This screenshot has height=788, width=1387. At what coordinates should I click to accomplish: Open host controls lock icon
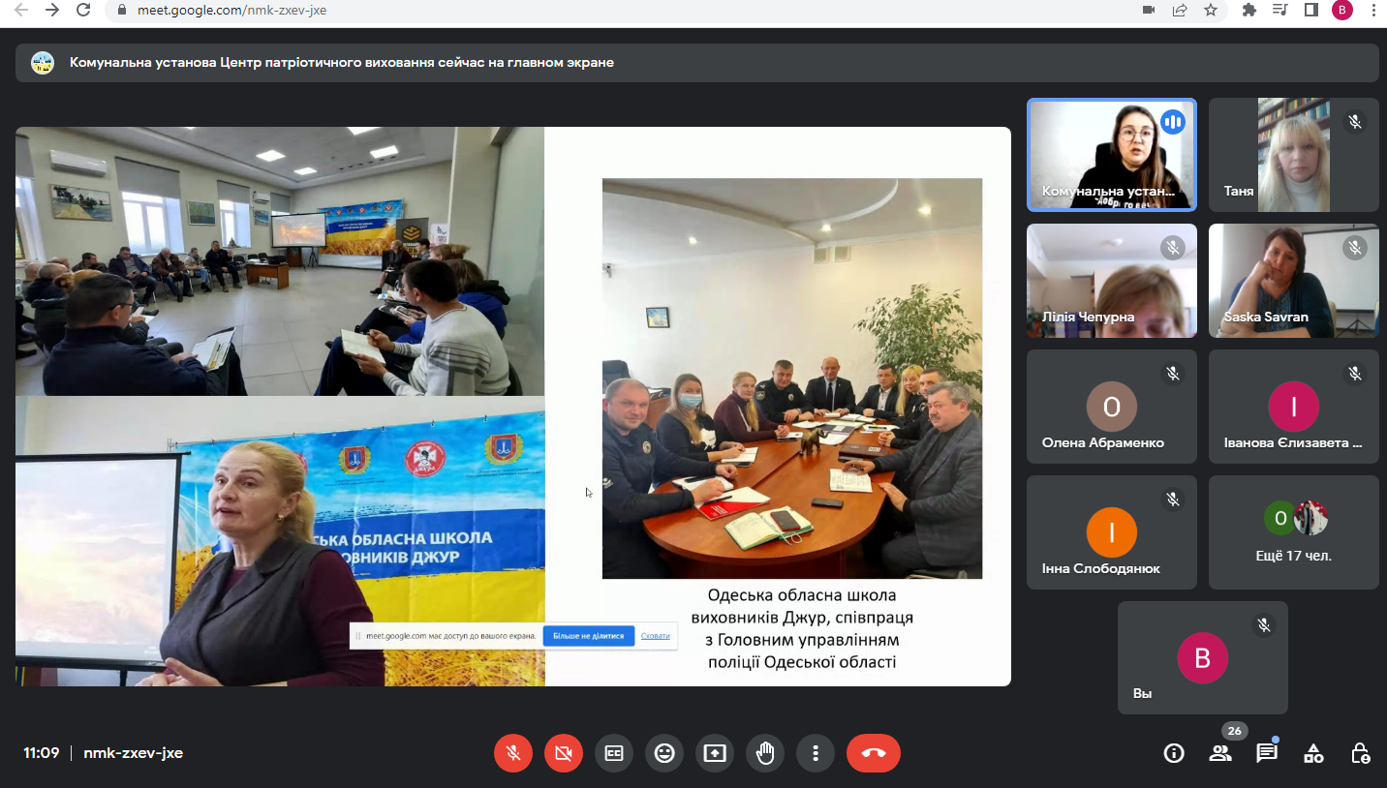coord(1360,753)
